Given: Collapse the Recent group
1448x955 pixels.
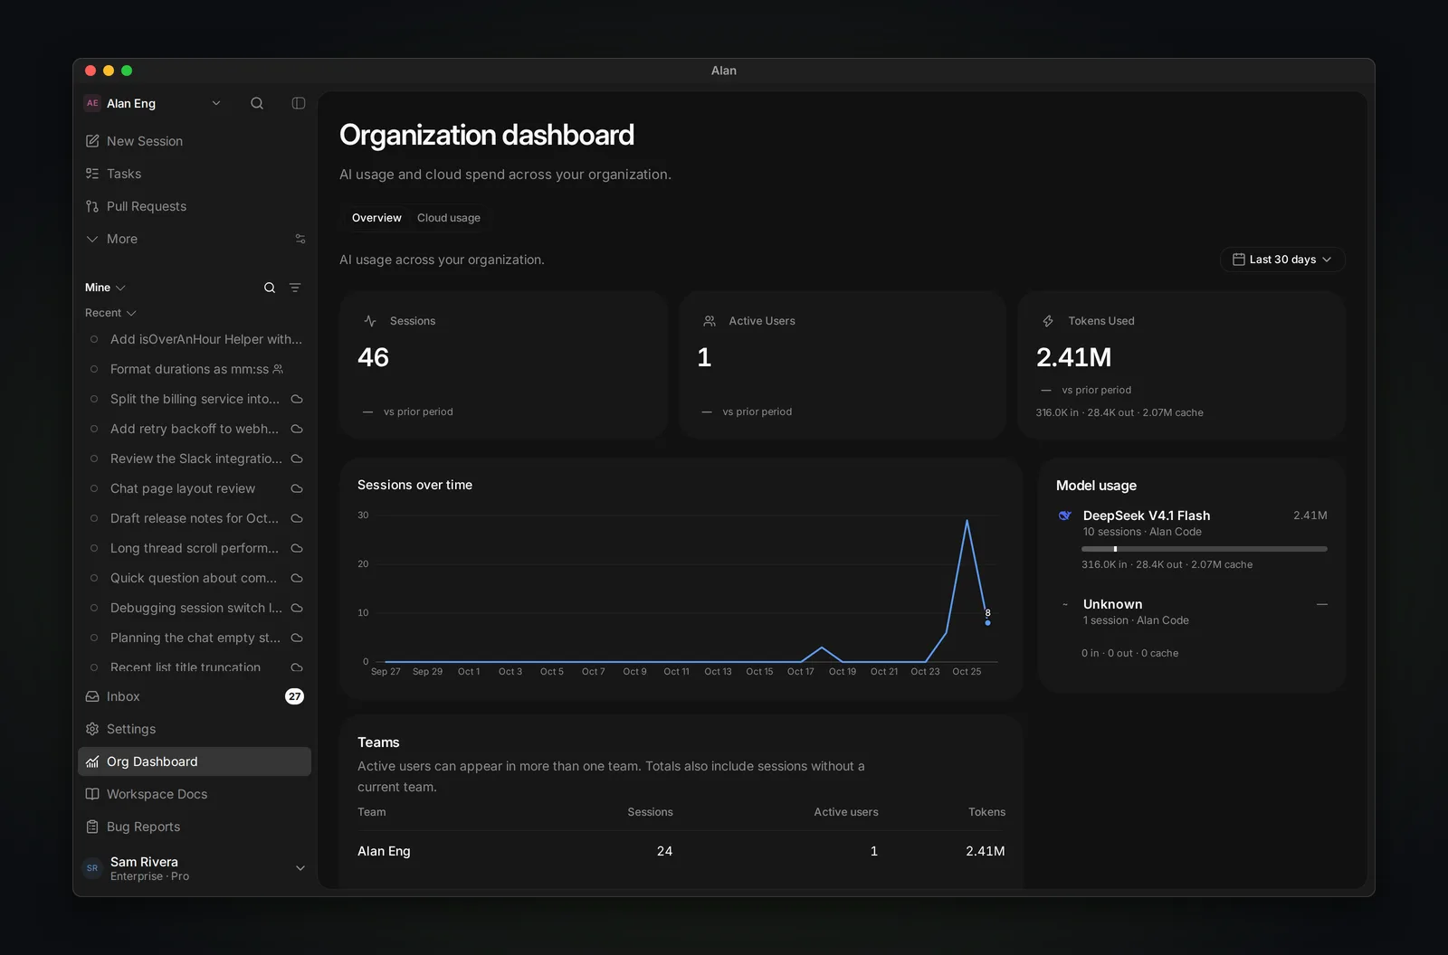Looking at the screenshot, I should (x=110, y=313).
